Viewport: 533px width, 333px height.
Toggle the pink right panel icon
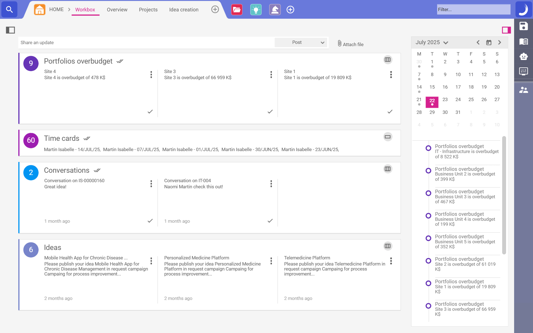click(506, 30)
